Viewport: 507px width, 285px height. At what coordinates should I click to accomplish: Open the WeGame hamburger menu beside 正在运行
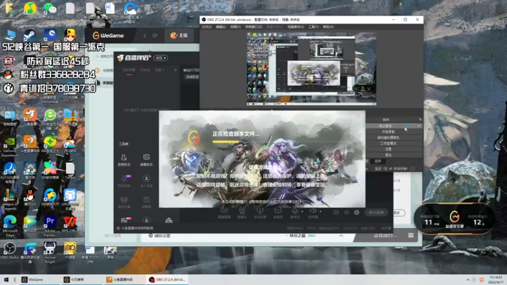coord(411,235)
